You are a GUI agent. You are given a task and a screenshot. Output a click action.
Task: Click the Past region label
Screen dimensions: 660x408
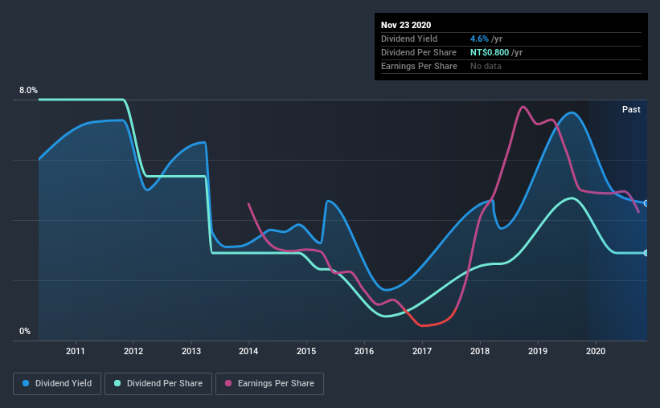631,109
